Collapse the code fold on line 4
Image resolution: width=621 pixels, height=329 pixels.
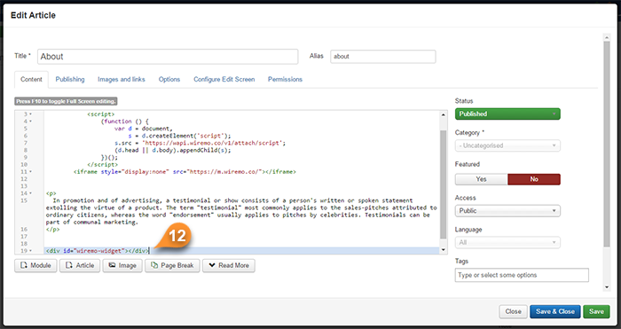[x=30, y=121]
